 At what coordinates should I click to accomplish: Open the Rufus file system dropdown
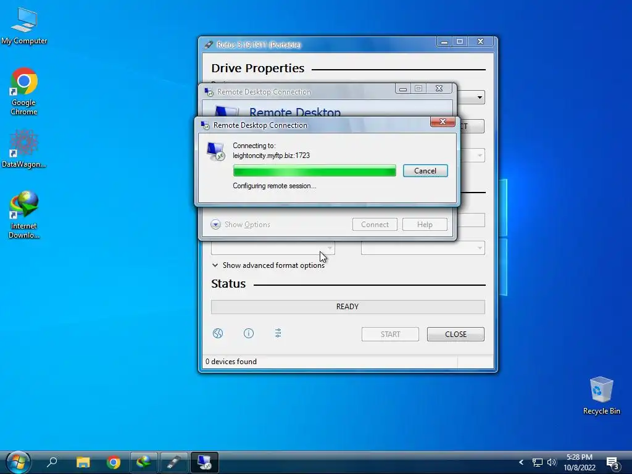click(273, 248)
